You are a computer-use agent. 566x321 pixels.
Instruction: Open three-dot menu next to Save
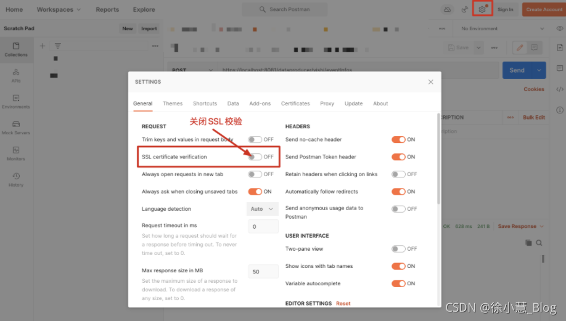(494, 47)
